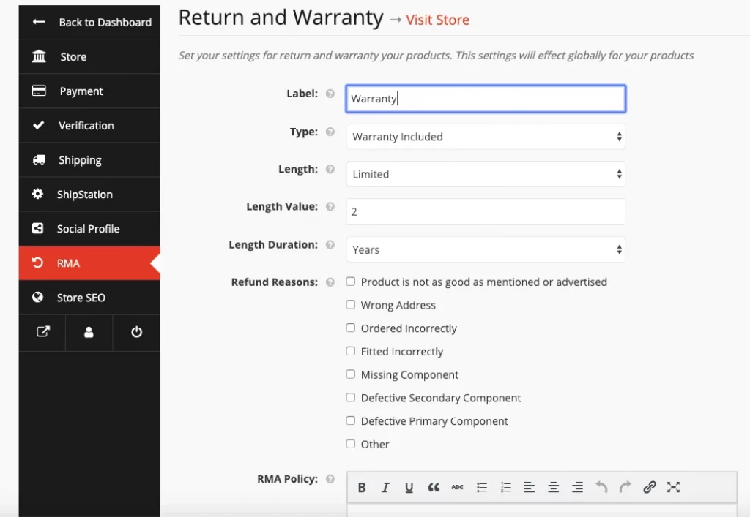Open Social Profile settings in sidebar
This screenshot has height=517, width=750.
[89, 229]
